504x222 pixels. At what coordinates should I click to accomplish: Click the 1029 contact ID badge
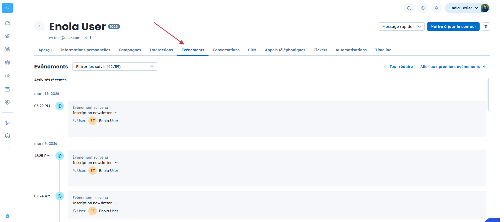114,27
